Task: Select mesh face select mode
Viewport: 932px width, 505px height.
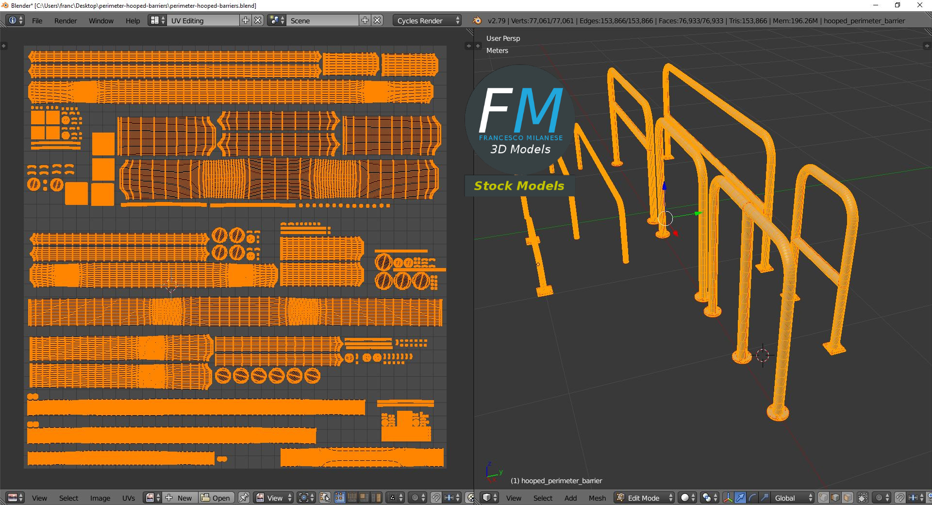Action: click(x=848, y=498)
